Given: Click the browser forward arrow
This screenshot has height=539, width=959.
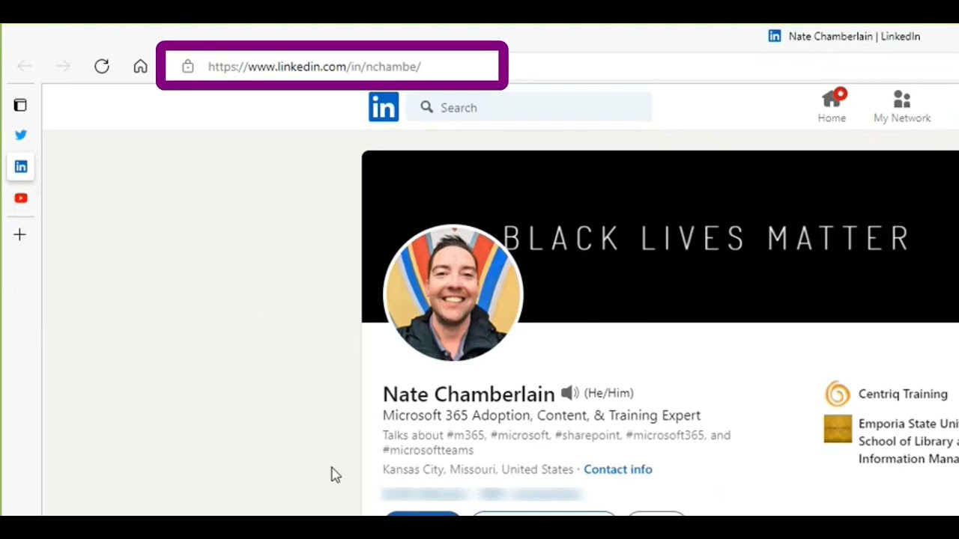Looking at the screenshot, I should (63, 67).
